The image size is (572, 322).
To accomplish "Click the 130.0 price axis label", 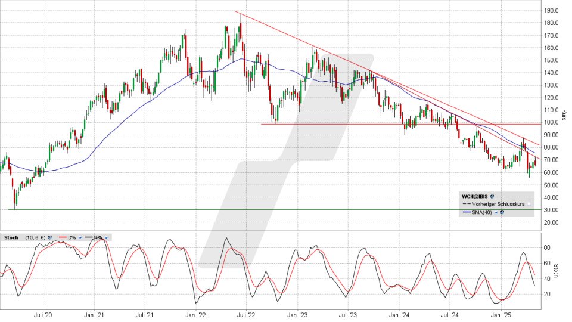I will 552,85.
